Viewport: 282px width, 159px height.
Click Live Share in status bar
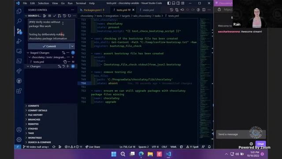(93, 147)
